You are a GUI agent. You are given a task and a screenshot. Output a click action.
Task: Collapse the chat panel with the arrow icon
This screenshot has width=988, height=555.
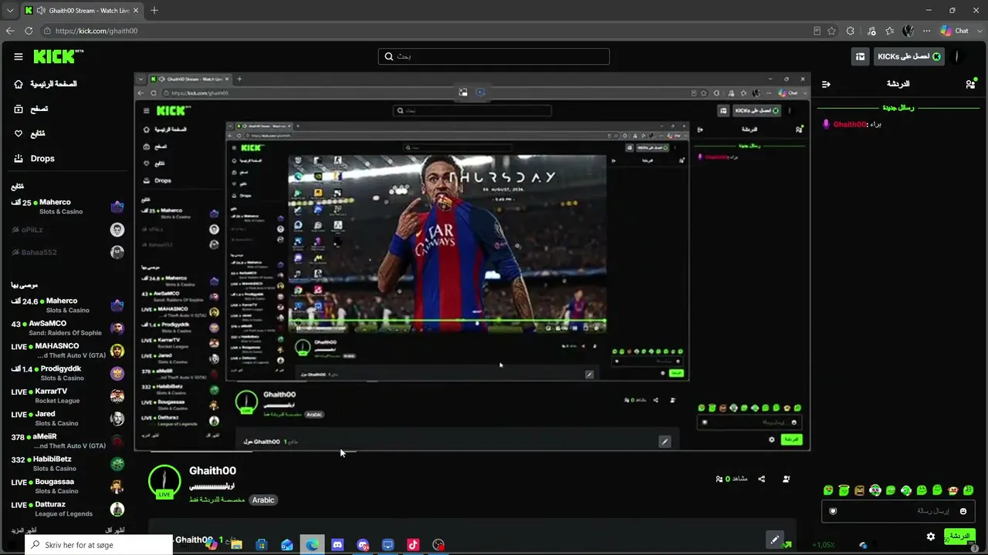826,84
